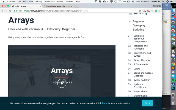The height and width of the screenshot is (110, 176).
Task: Play the Arrays tutorial video
Action: [x=62, y=83]
